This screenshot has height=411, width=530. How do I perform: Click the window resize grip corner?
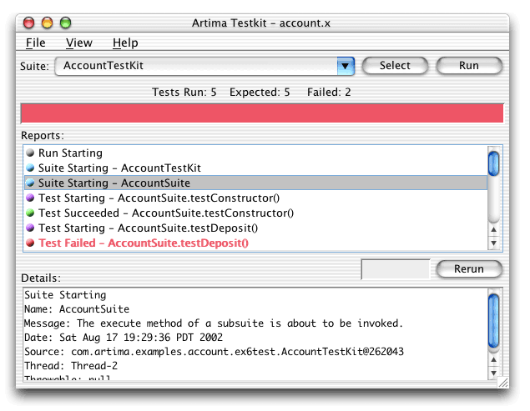pos(503,383)
